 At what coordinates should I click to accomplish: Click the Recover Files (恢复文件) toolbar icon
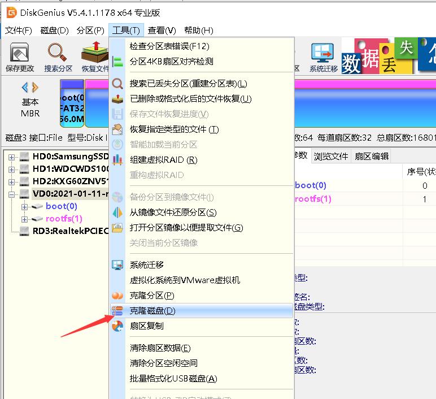(94, 52)
